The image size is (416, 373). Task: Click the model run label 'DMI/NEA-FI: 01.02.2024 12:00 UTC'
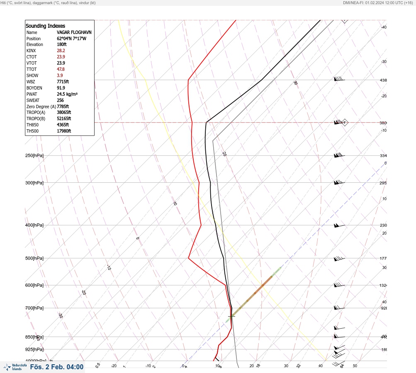[373, 3]
